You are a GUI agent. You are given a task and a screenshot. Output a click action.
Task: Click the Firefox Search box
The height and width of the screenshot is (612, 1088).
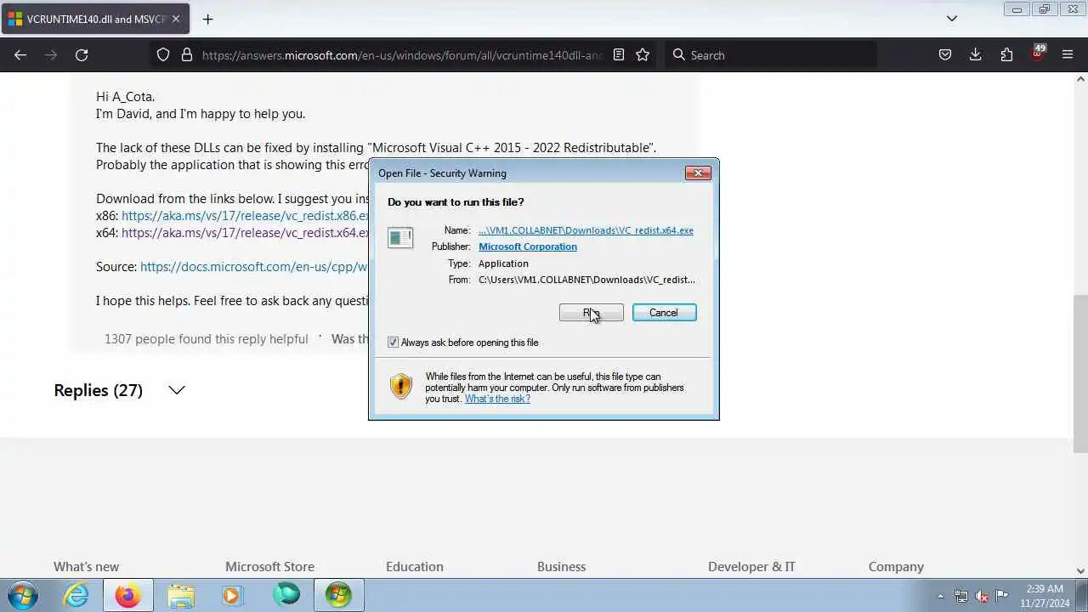pyautogui.click(x=772, y=55)
